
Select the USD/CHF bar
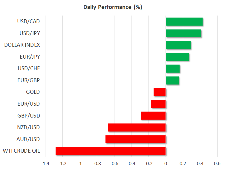pyautogui.click(x=173, y=69)
